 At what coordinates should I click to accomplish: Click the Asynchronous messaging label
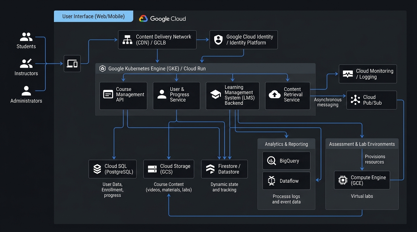click(x=328, y=102)
